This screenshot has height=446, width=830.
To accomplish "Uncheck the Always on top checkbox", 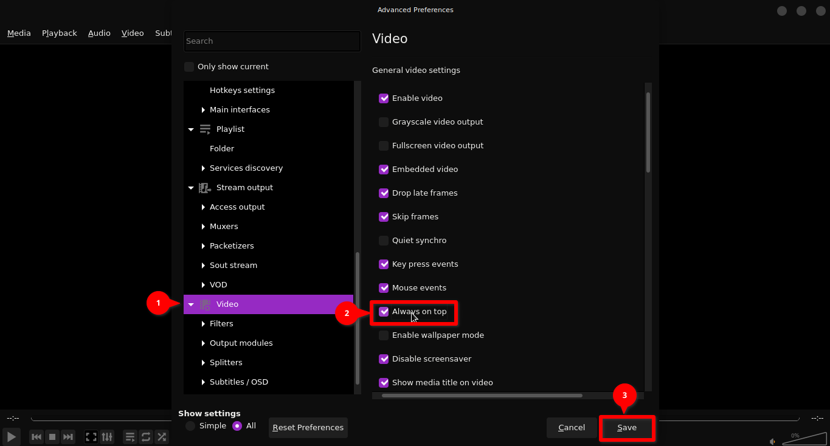I will pyautogui.click(x=384, y=312).
